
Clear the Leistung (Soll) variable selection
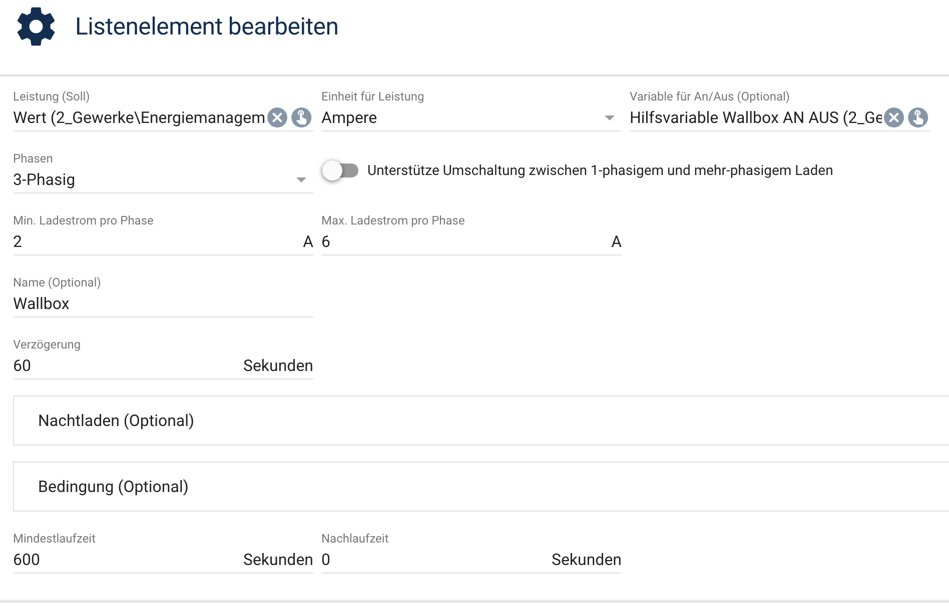click(x=277, y=118)
